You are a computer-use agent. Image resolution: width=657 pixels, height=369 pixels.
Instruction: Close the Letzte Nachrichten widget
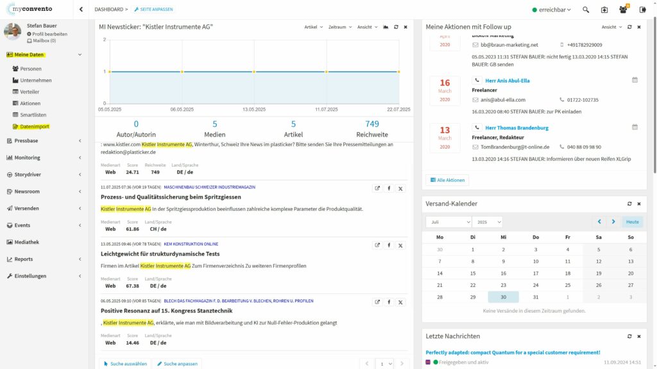pyautogui.click(x=639, y=336)
